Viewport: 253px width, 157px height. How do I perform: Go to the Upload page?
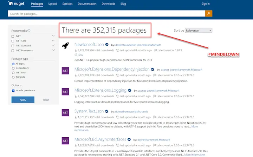[x=53, y=4]
